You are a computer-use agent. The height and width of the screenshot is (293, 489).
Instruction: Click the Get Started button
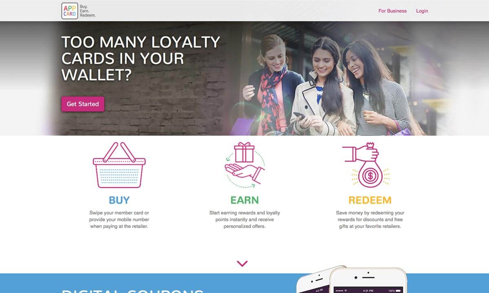tap(83, 104)
